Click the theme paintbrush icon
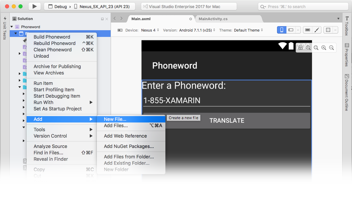The image size is (352, 200). (x=316, y=30)
